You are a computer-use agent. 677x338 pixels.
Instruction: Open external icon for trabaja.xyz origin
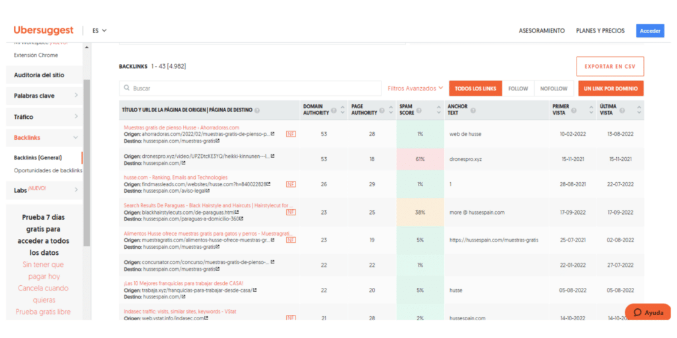(255, 290)
